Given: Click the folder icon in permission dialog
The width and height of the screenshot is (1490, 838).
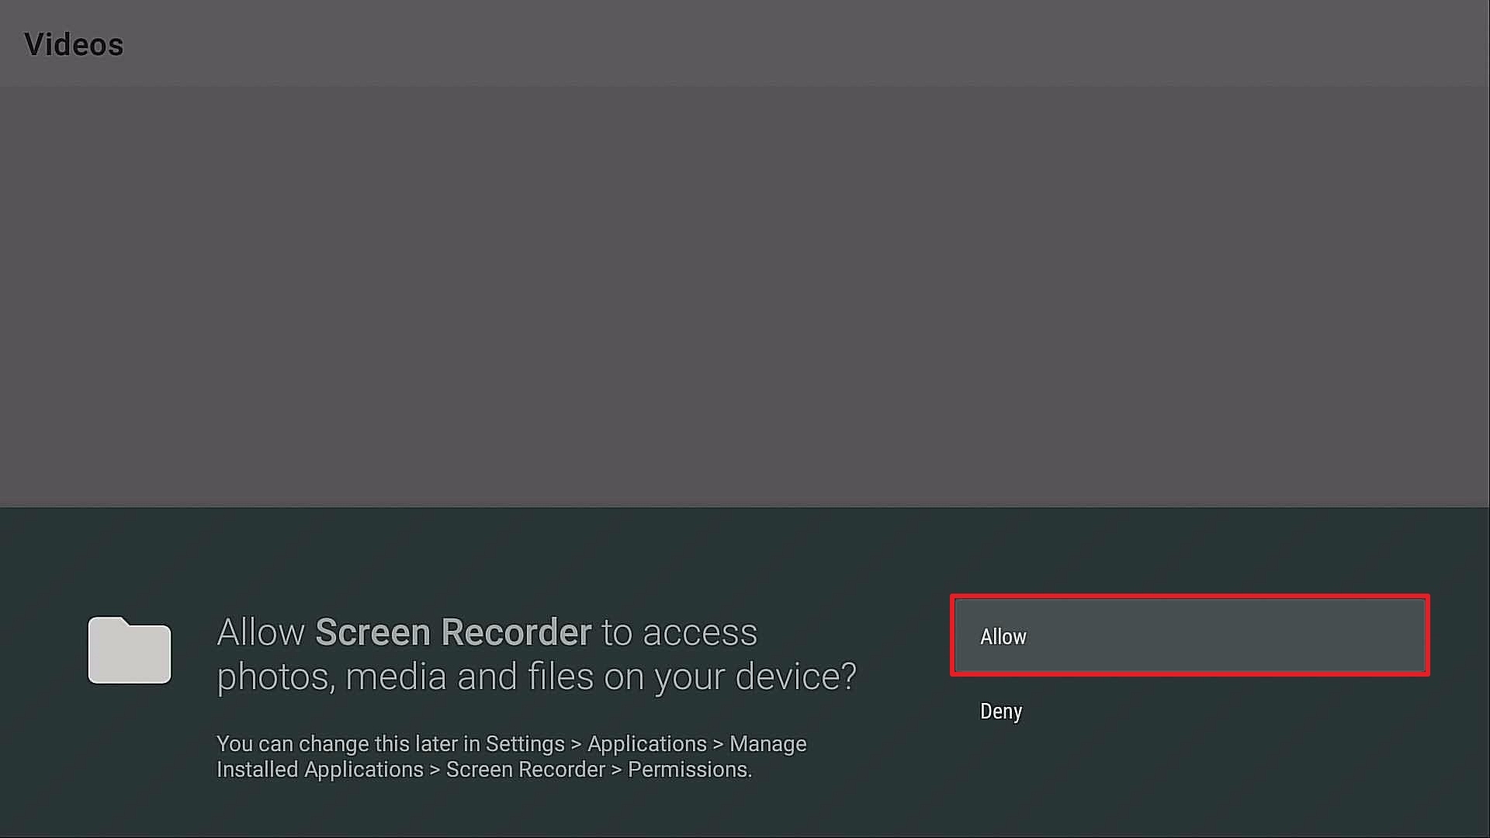Looking at the screenshot, I should tap(130, 650).
